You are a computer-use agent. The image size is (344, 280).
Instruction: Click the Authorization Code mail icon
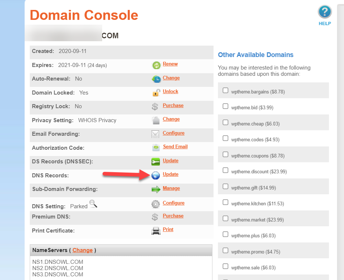156,148
